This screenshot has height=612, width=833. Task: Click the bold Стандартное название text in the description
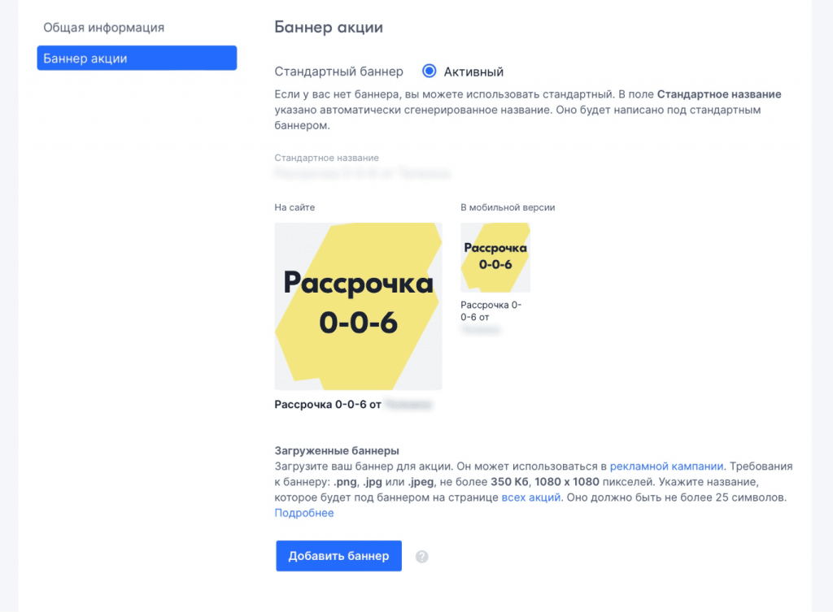pyautogui.click(x=719, y=94)
